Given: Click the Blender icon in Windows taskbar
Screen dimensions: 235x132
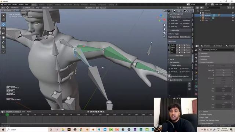Looking at the screenshot, I should [93, 129].
